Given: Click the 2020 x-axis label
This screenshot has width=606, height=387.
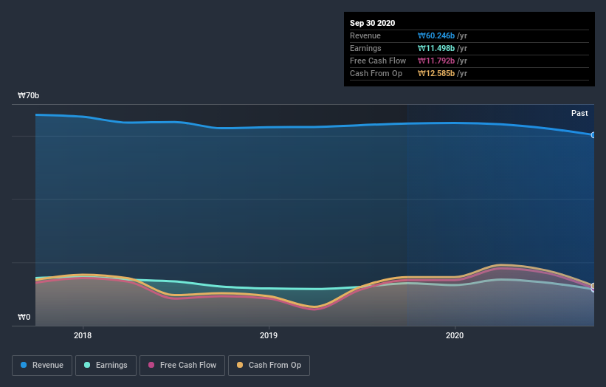Looking at the screenshot, I should point(455,335).
